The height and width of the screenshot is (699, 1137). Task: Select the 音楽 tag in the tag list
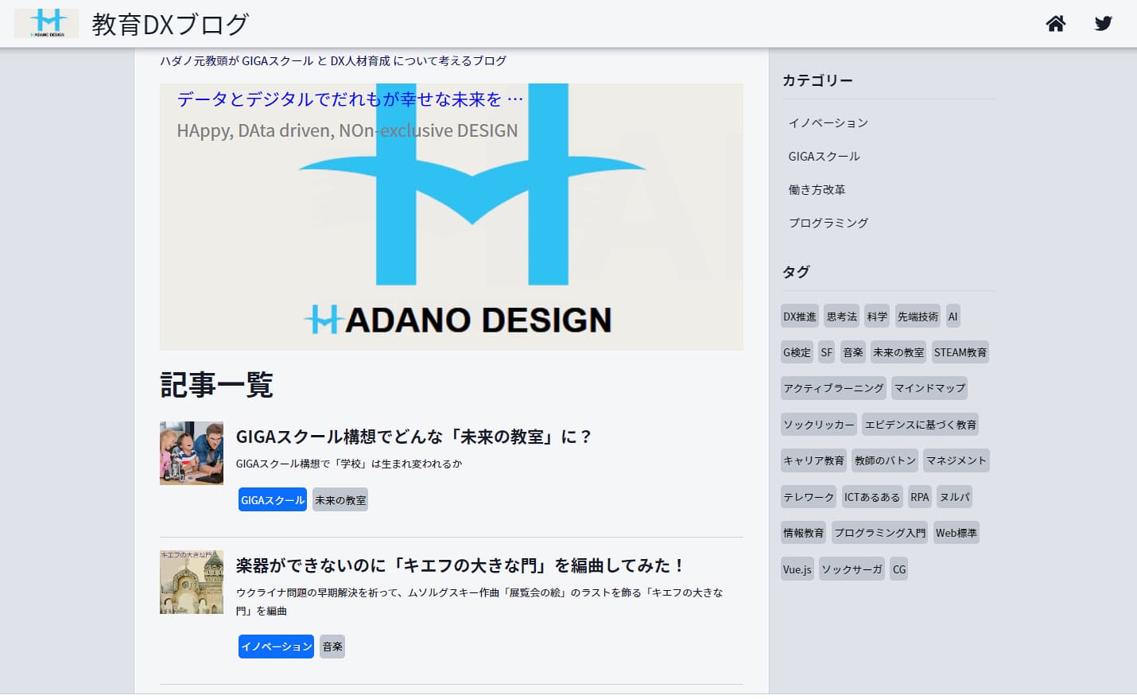(x=852, y=351)
